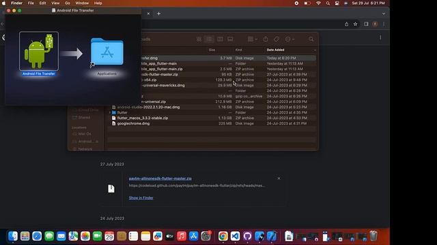Image resolution: width=437 pixels, height=245 pixels.
Task: Open the File menu
Action: tap(31, 3)
